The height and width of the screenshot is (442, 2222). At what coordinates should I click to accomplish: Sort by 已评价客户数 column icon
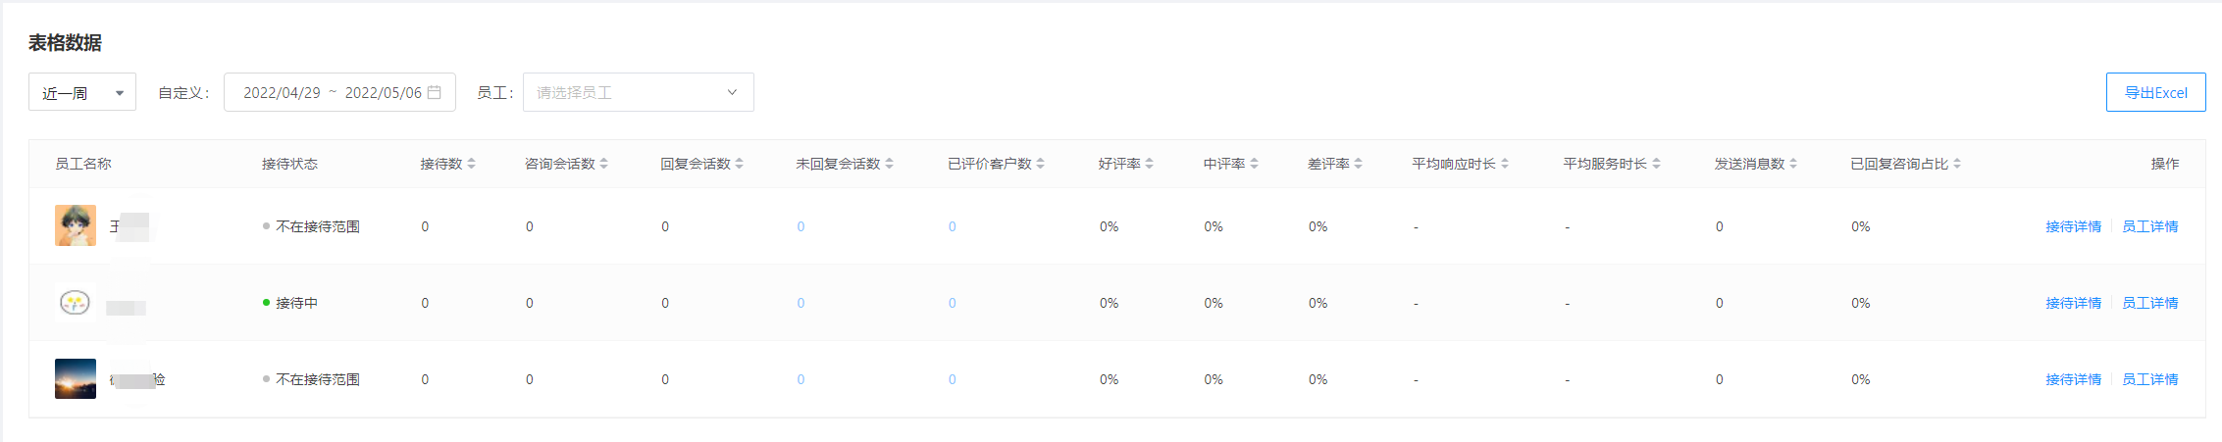tap(1041, 164)
